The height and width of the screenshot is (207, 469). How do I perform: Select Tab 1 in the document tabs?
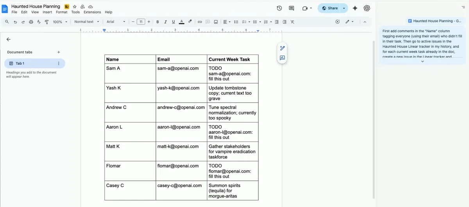(x=35, y=63)
